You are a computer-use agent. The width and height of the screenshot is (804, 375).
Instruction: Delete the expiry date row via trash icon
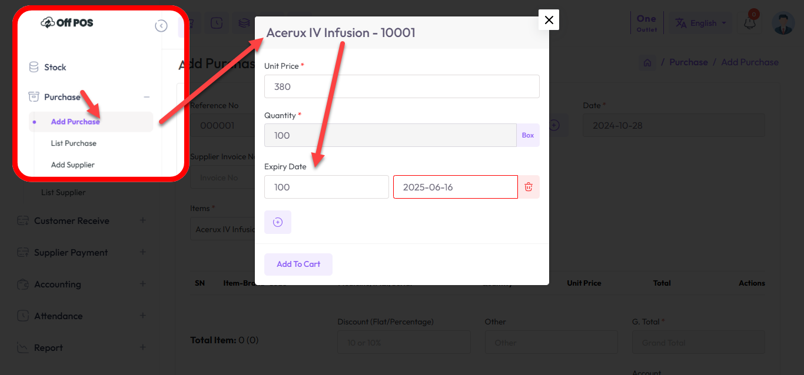(529, 187)
